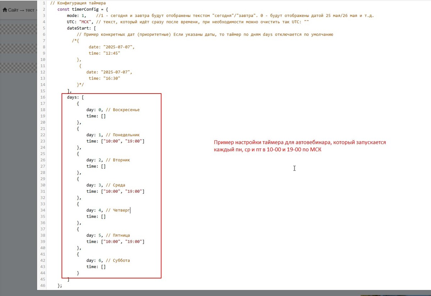Click line number 16 in the gutter
This screenshot has height=296, width=431.
(x=43, y=97)
